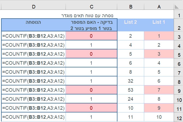Select row header 3

(x=179, y=36)
